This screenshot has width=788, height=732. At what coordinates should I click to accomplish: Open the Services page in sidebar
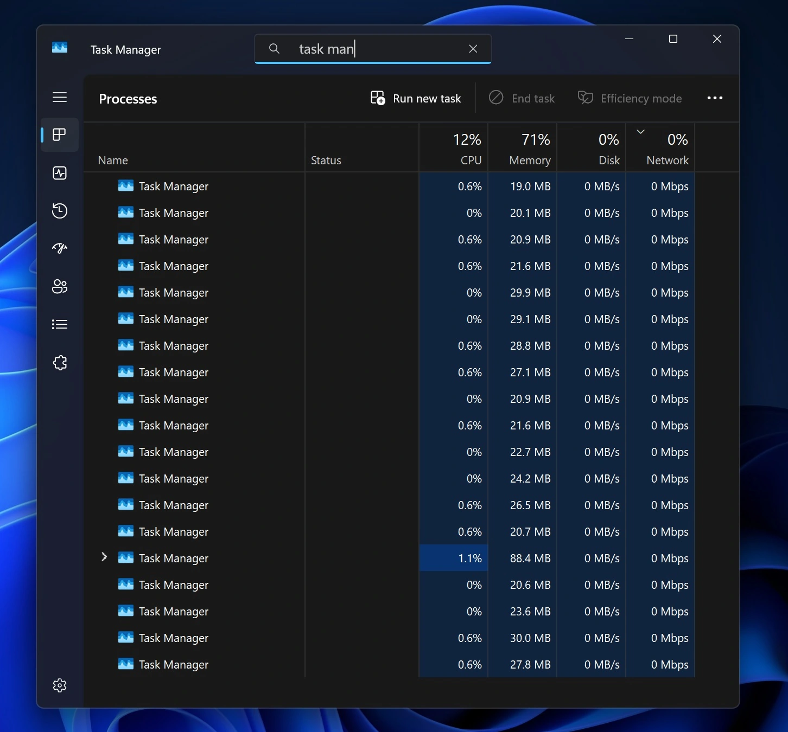[60, 363]
